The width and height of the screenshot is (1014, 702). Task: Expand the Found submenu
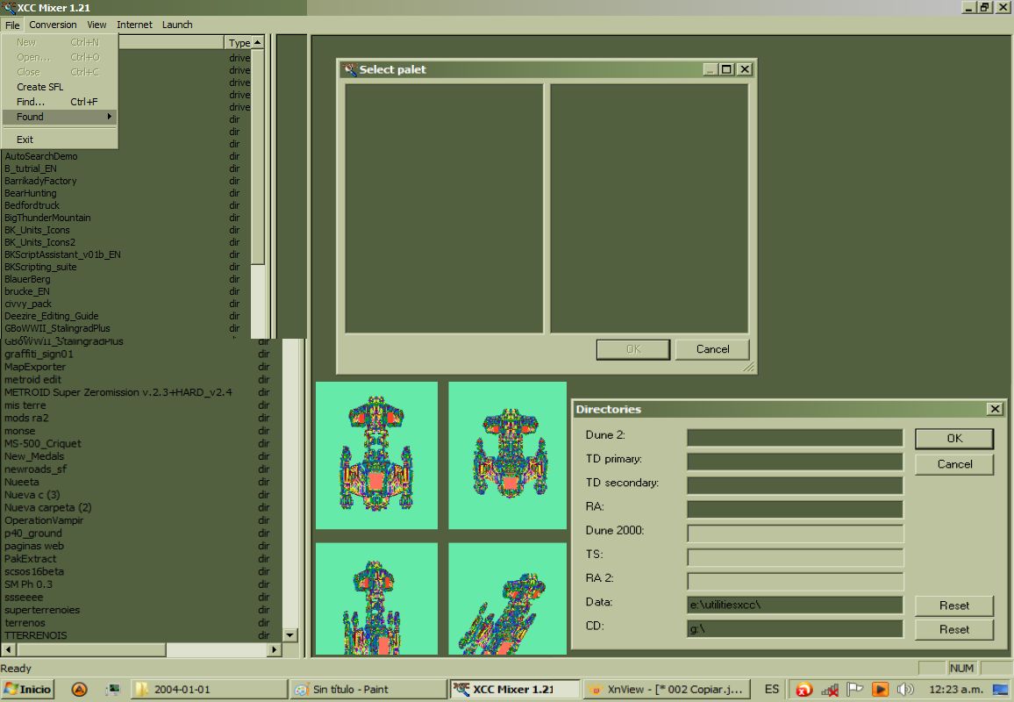point(59,117)
